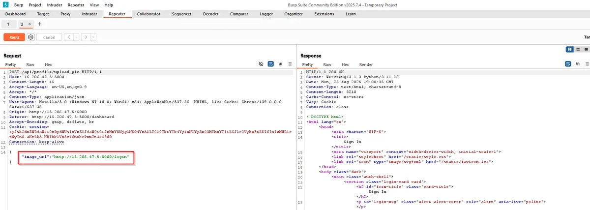This screenshot has height=210, width=590.
Task: Click the Content-Type: application/json request header
Action: (47, 97)
